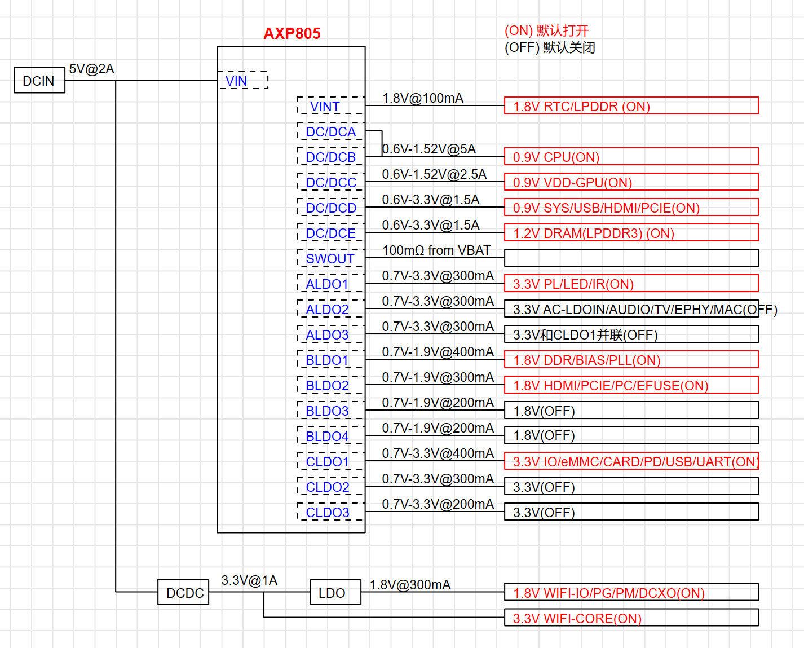Select the VINT pin box

(330, 106)
